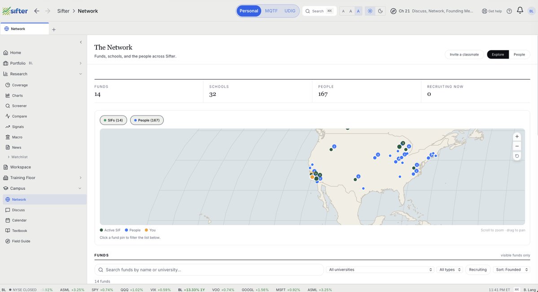The height and width of the screenshot is (292, 538).
Task: Expand the Training Floor section chevron
Action: (x=80, y=177)
